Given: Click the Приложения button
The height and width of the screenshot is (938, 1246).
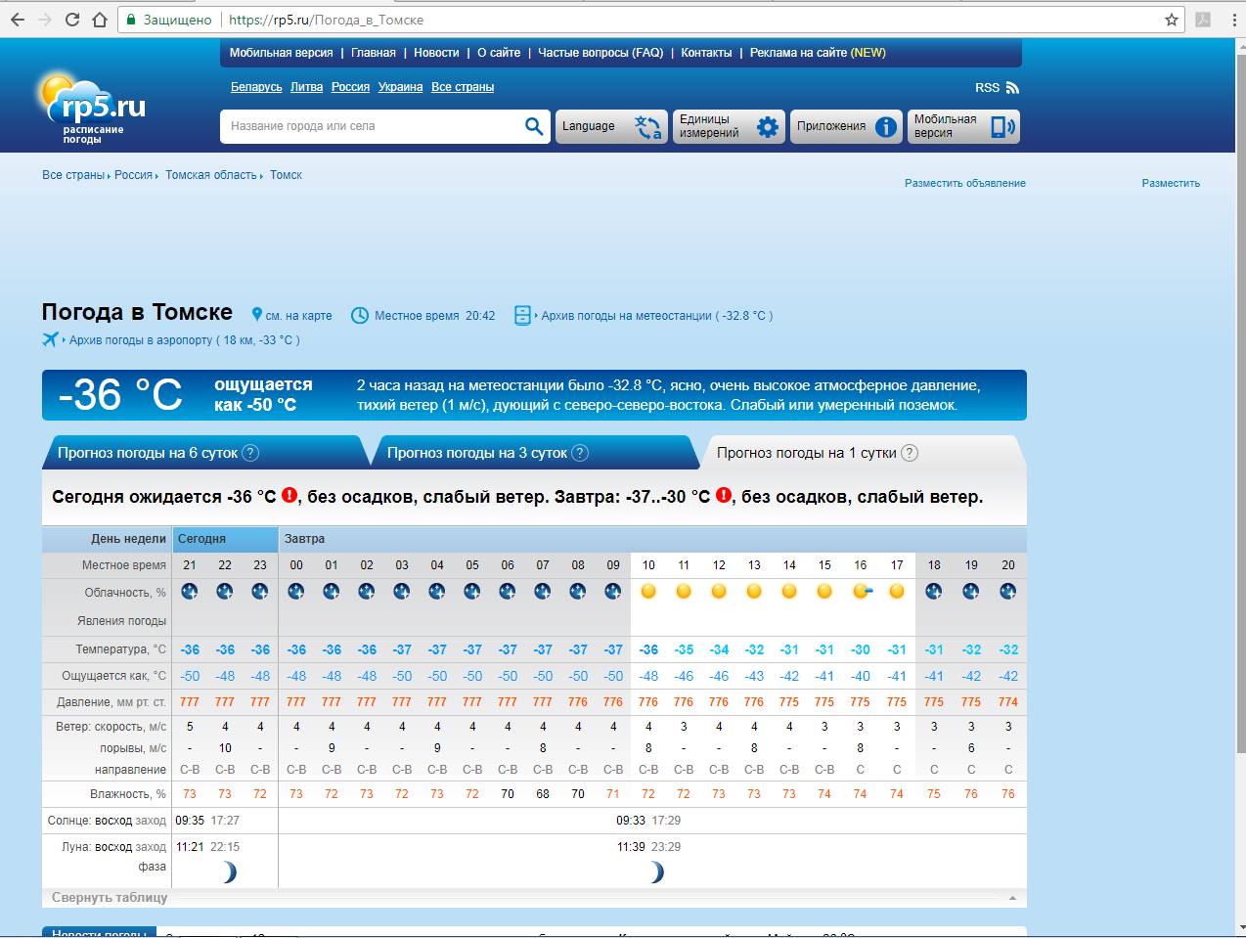Looking at the screenshot, I should coord(845,126).
